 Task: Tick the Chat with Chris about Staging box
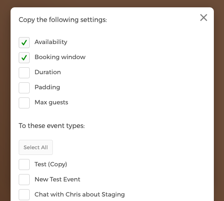pyautogui.click(x=24, y=194)
